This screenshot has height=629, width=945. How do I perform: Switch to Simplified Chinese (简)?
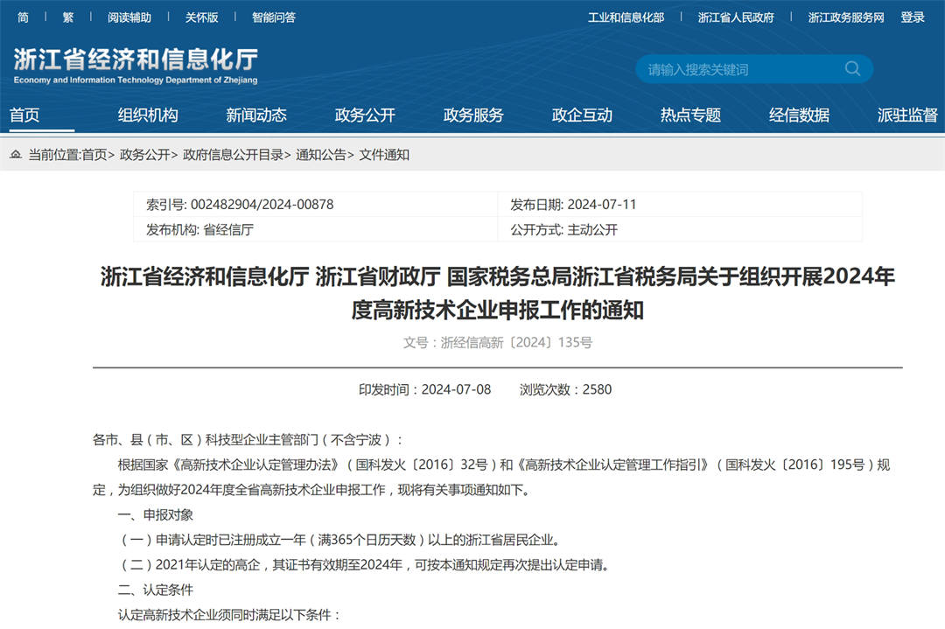click(23, 17)
